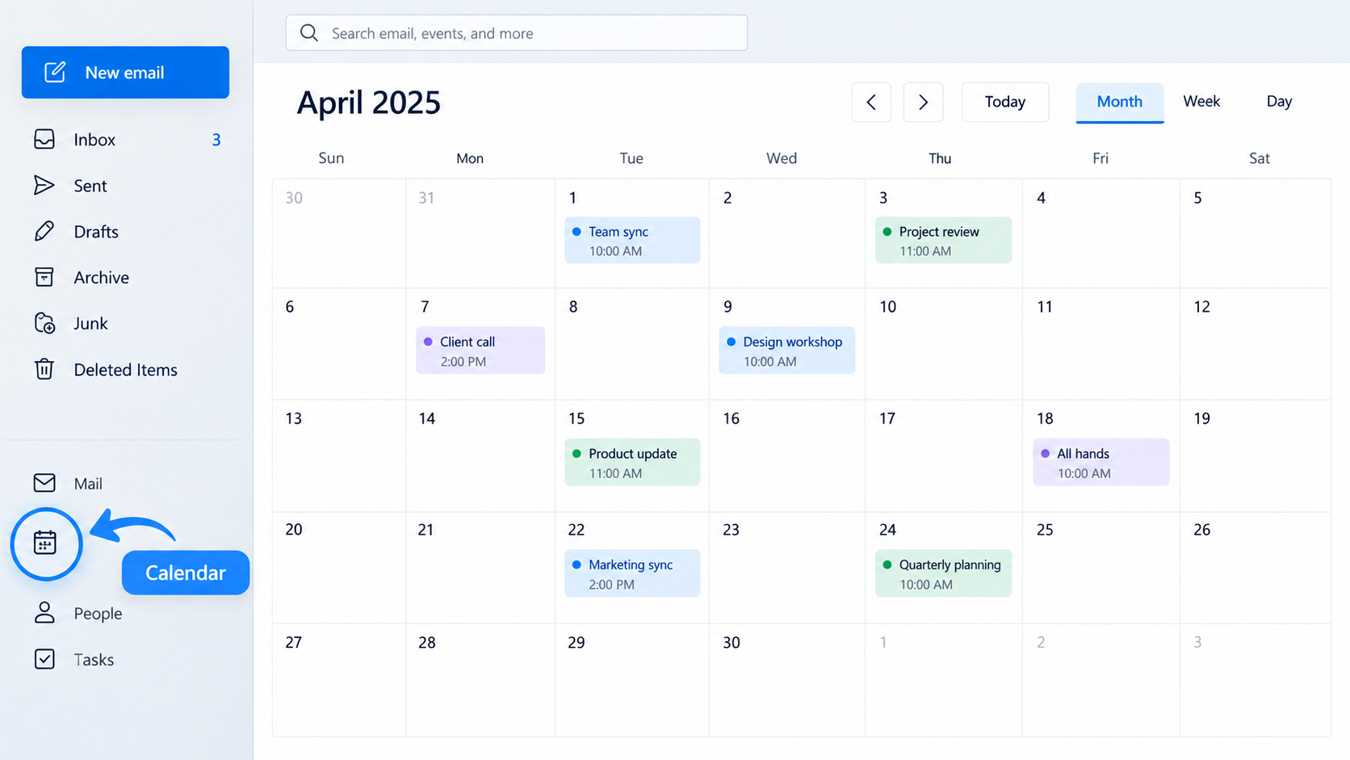Image resolution: width=1350 pixels, height=760 pixels.
Task: Open the Client call event
Action: click(480, 351)
